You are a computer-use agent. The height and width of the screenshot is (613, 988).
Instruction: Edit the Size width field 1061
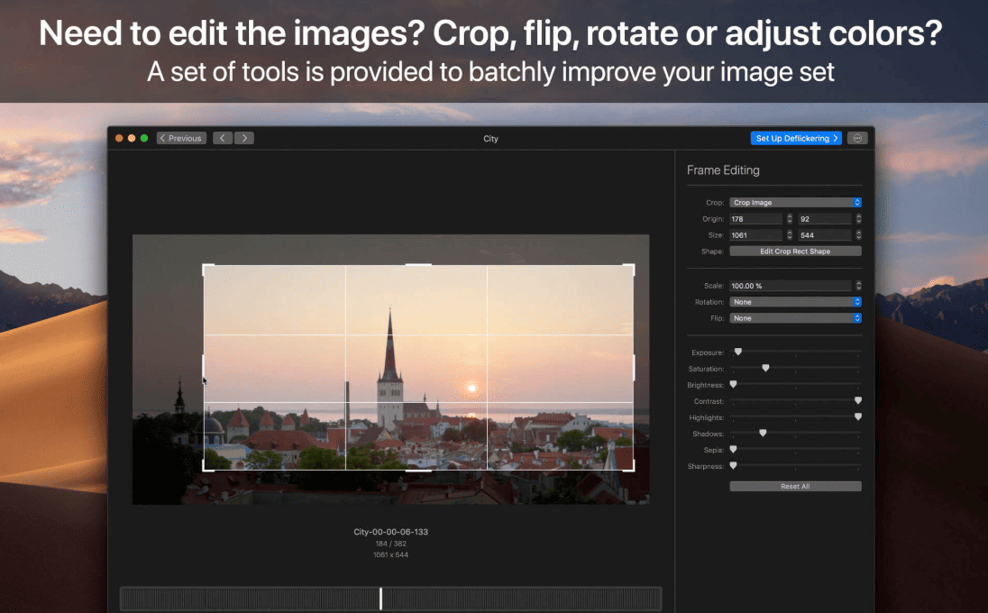point(755,235)
